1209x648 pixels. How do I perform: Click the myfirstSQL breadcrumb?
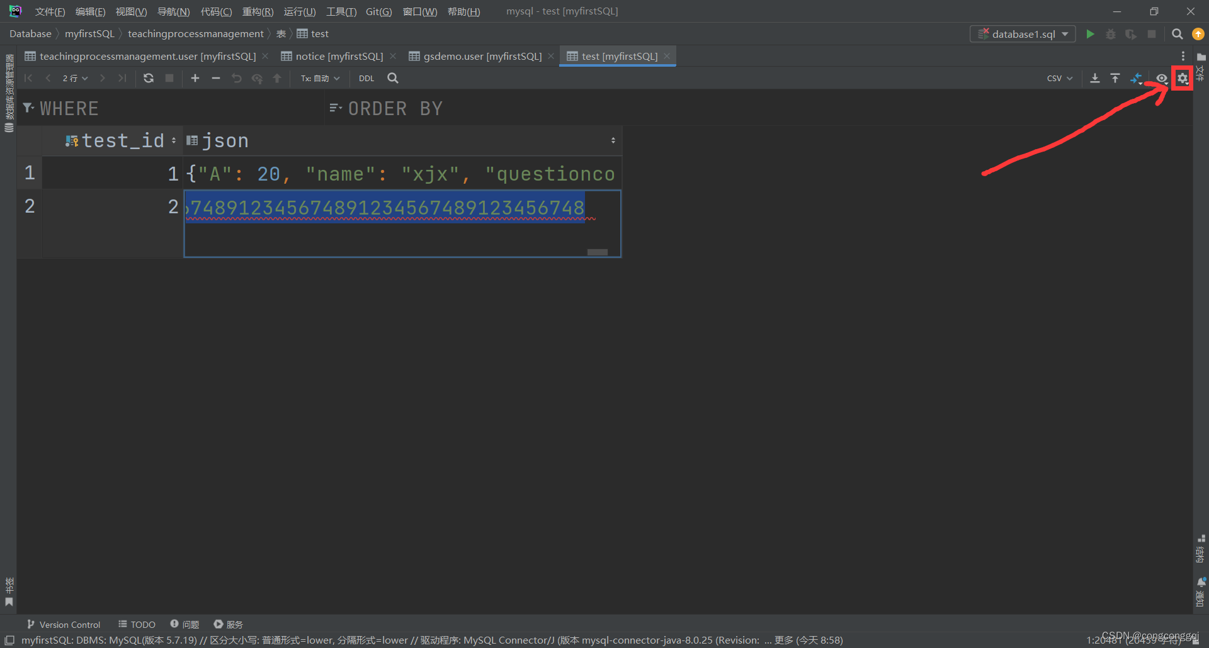coord(89,33)
